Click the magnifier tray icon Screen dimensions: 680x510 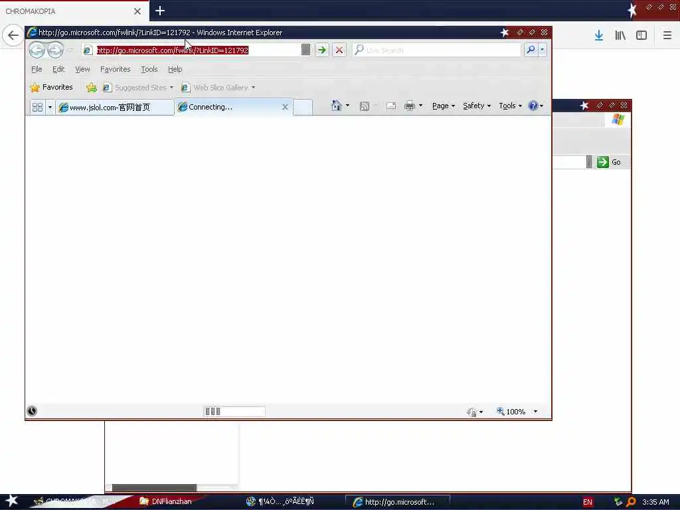[x=631, y=502]
